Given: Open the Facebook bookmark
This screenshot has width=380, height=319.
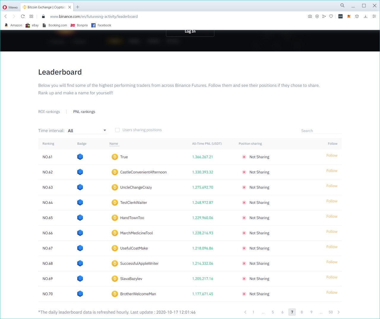Looking at the screenshot, I should [x=101, y=25].
